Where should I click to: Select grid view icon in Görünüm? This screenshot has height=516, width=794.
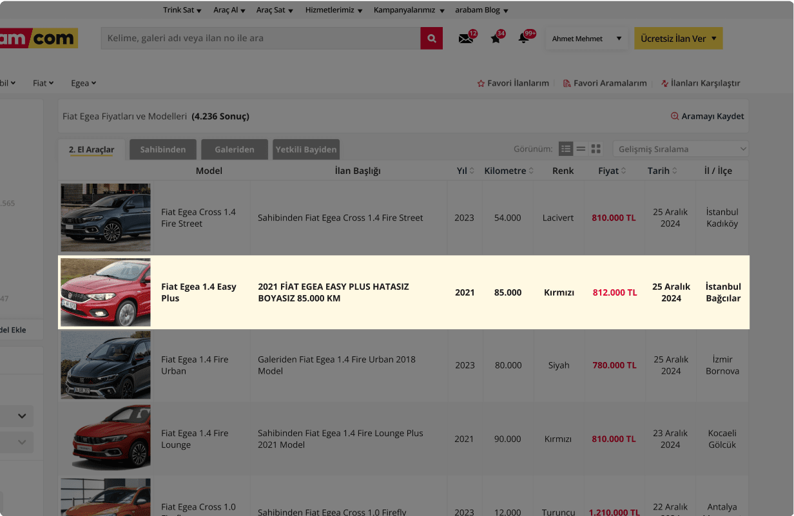[596, 149]
